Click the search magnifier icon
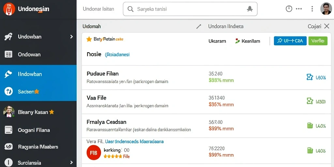The width and height of the screenshot is (334, 167). pos(130,9)
